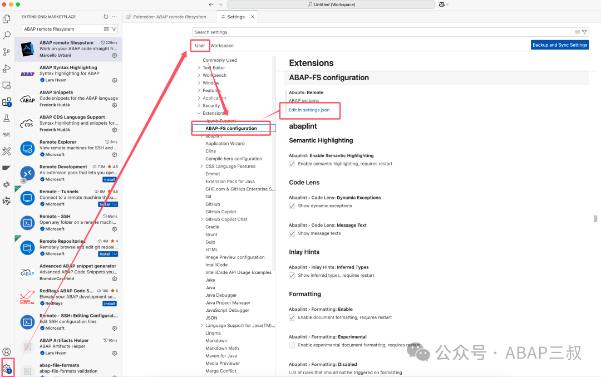601x377 pixels.
Task: Select ABAP-FS configuration in settings tree
Action: click(x=231, y=129)
